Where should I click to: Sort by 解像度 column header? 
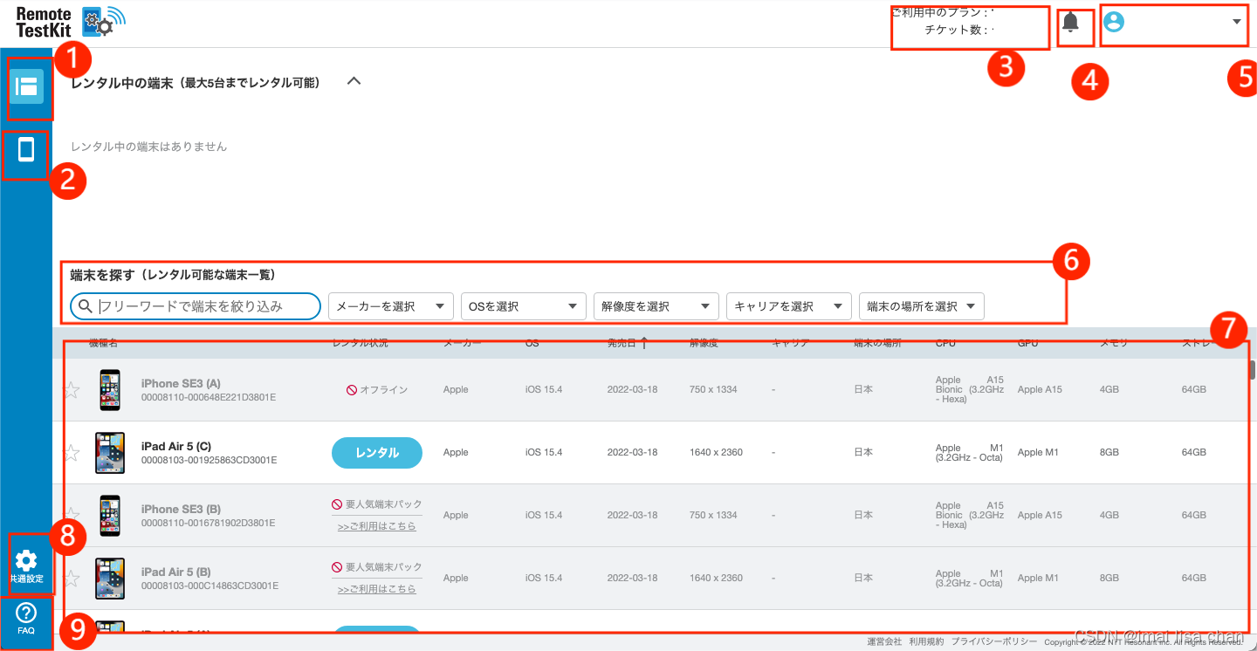click(704, 344)
